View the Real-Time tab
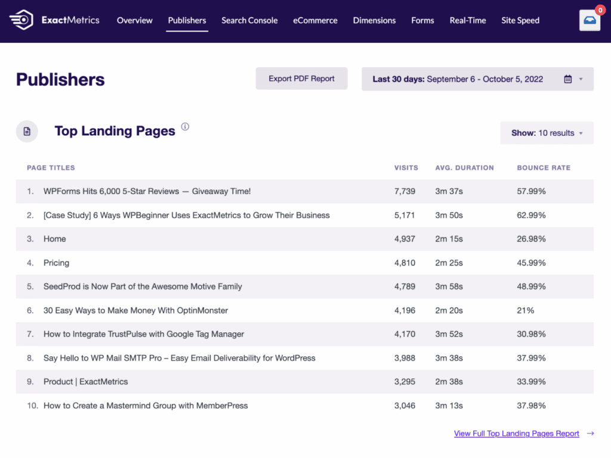Viewport: 611px width, 458px height. [468, 20]
